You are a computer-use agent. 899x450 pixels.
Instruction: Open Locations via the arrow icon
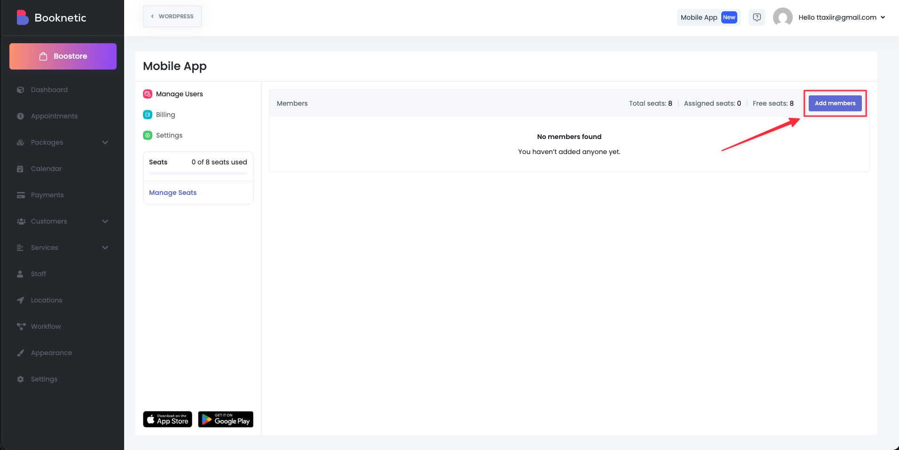[20, 300]
